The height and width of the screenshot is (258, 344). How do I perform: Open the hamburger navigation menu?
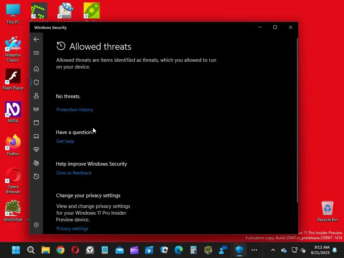[x=36, y=53]
